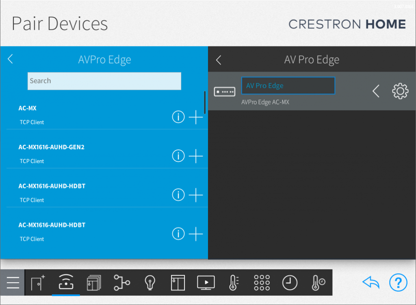Viewport: 416px width, 305px height.
Task: Open the shades window icon
Action: [x=178, y=283]
